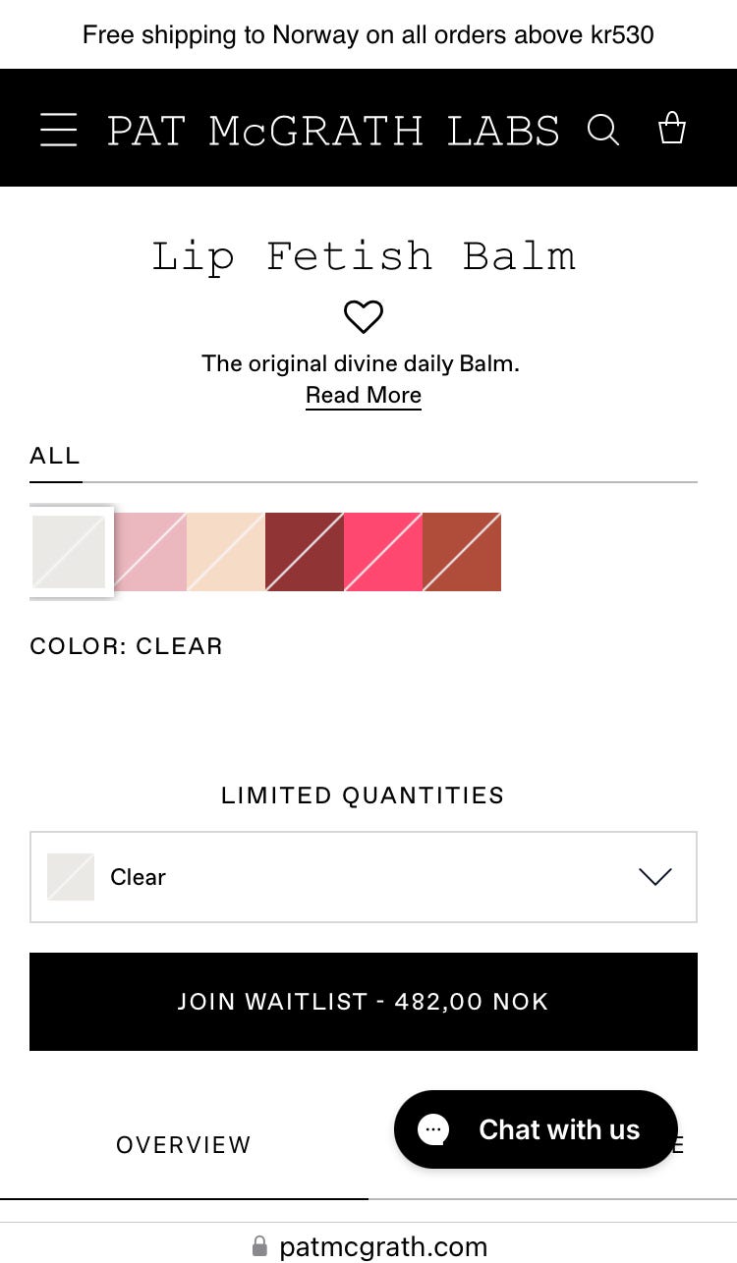Image resolution: width=737 pixels, height=1263 pixels.
Task: Select the ALL shades tab
Action: point(55,456)
